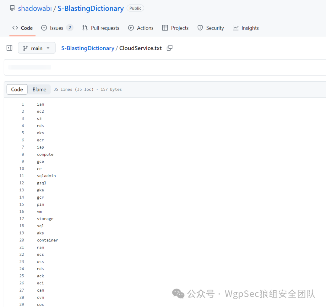Click the 'iap' line text
Viewport: 326px width, 307px height.
click(40, 147)
